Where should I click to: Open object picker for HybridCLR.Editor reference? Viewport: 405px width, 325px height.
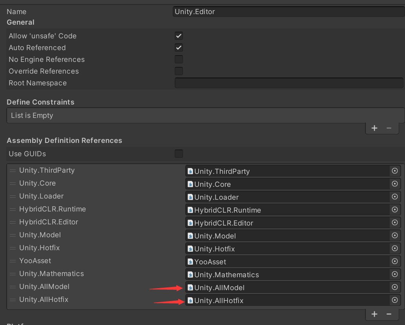pos(395,222)
